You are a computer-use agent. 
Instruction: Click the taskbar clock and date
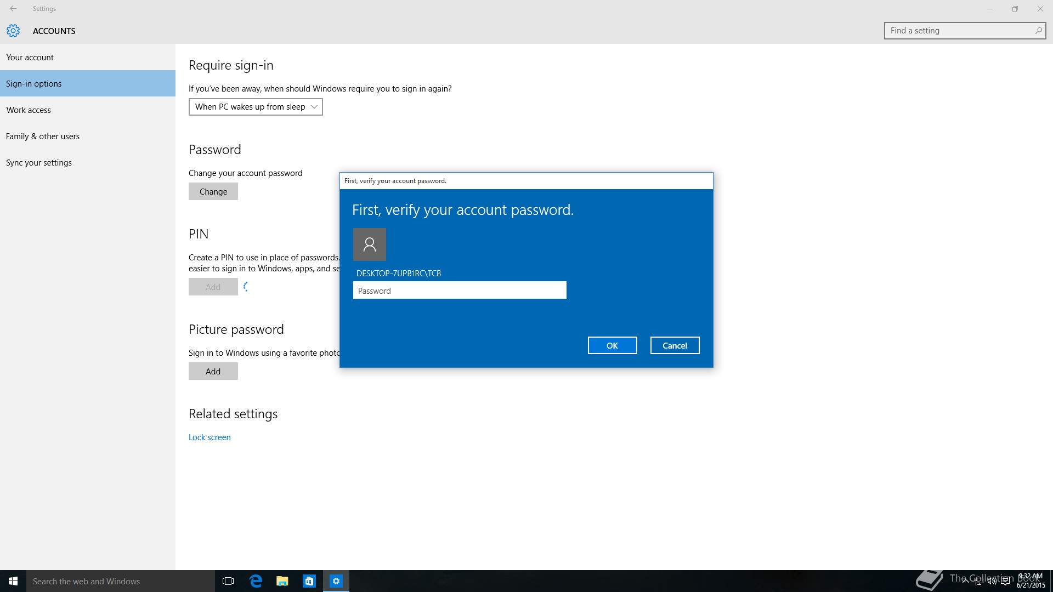click(x=1031, y=581)
